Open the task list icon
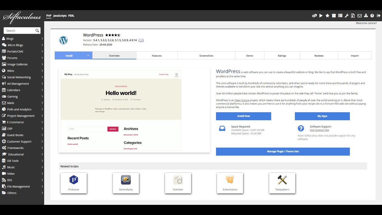The image size is (382, 215). point(340,16)
